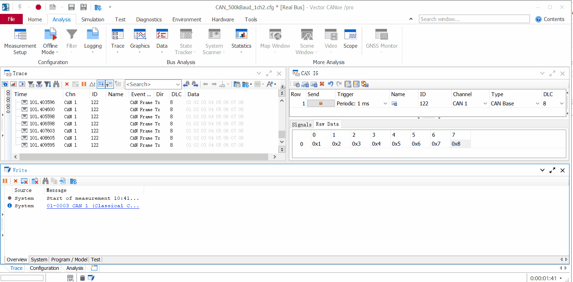The width and height of the screenshot is (573, 282).
Task: Open the 01-0003 CAN 1 message link
Action: click(93, 206)
